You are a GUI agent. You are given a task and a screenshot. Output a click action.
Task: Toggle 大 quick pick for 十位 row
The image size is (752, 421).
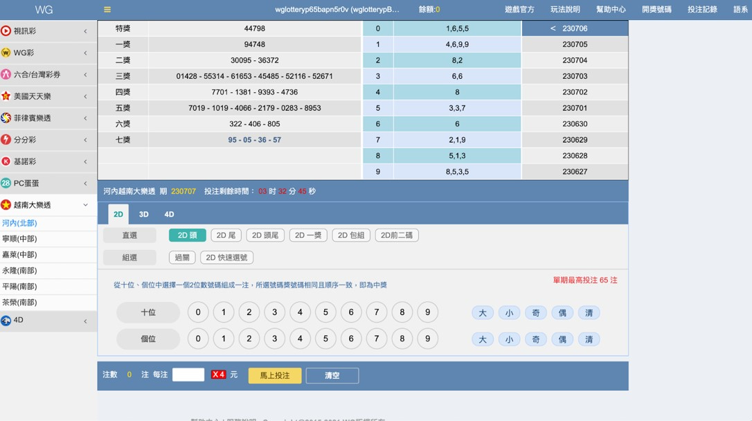[483, 313]
